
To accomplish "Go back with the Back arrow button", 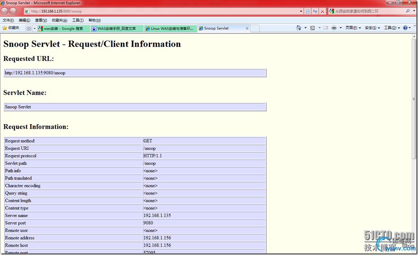I will pos(4,11).
